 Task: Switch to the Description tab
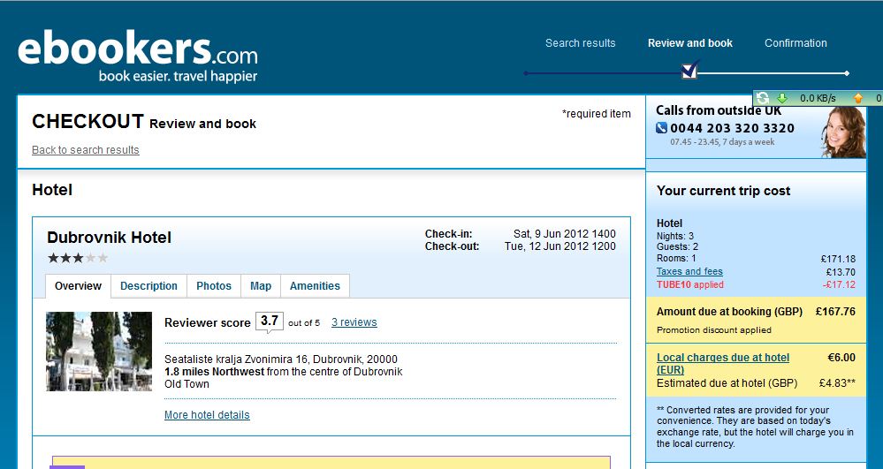(x=148, y=286)
